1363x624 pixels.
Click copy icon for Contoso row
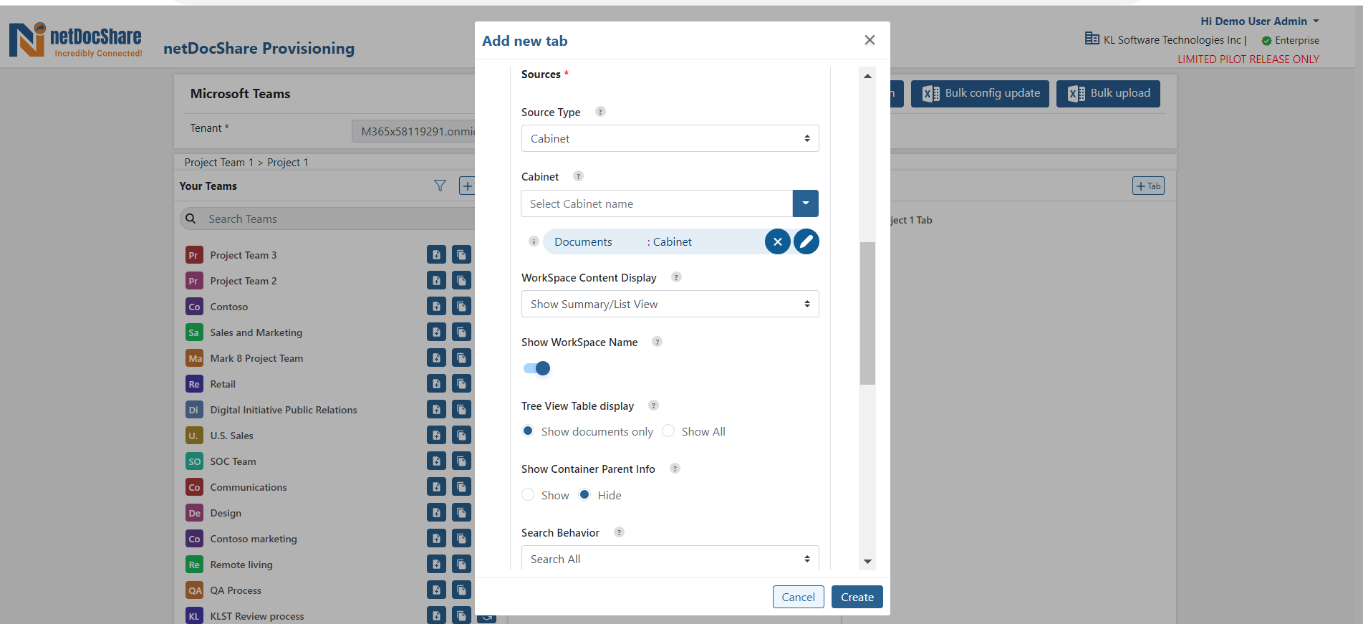(462, 306)
